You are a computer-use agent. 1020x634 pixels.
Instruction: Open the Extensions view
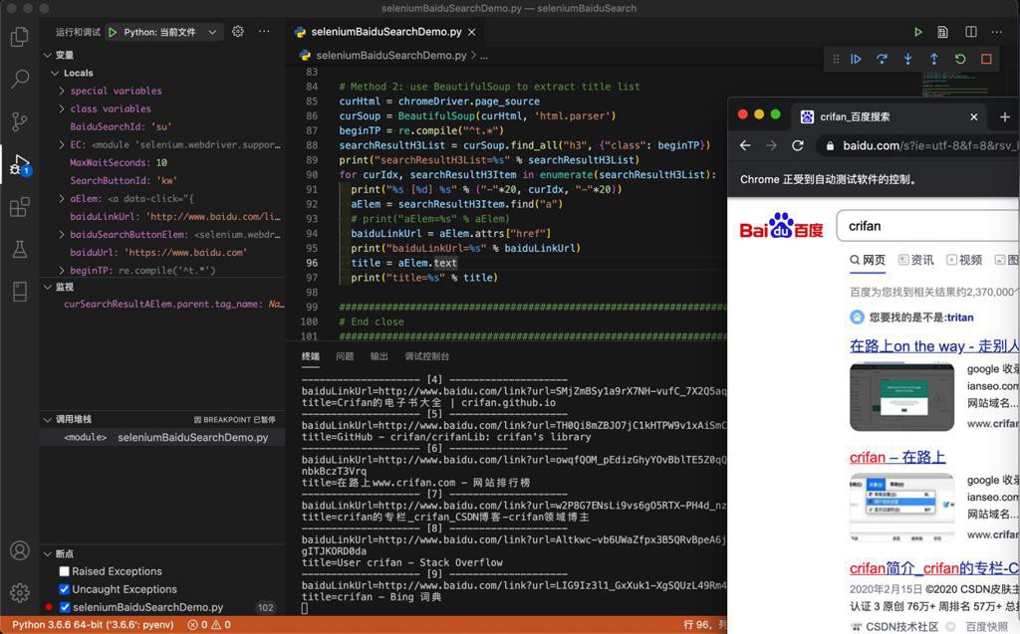click(x=20, y=207)
